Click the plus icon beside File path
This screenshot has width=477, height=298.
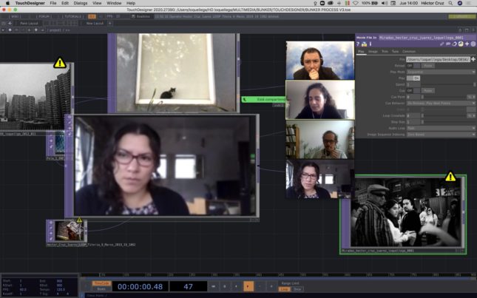(x=473, y=58)
